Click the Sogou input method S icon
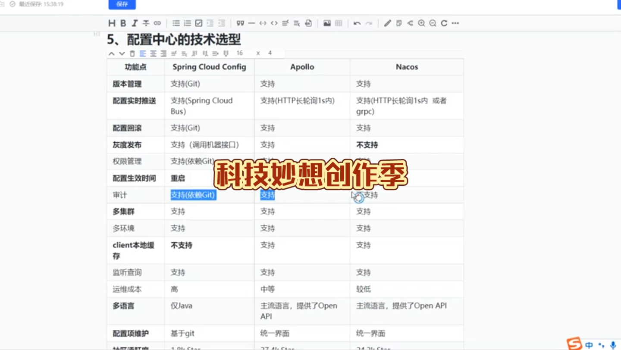The image size is (621, 350). pyautogui.click(x=574, y=344)
